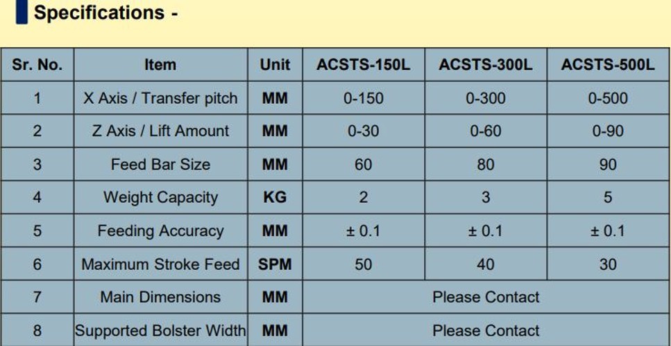Click the blue bar beside Specifications

click(22, 12)
